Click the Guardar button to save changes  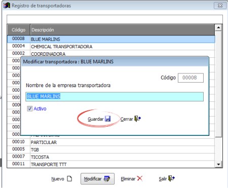click(99, 119)
